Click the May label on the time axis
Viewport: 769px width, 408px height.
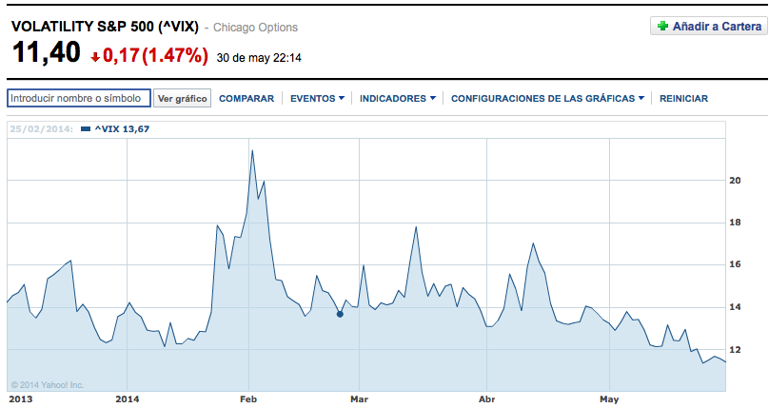609,399
